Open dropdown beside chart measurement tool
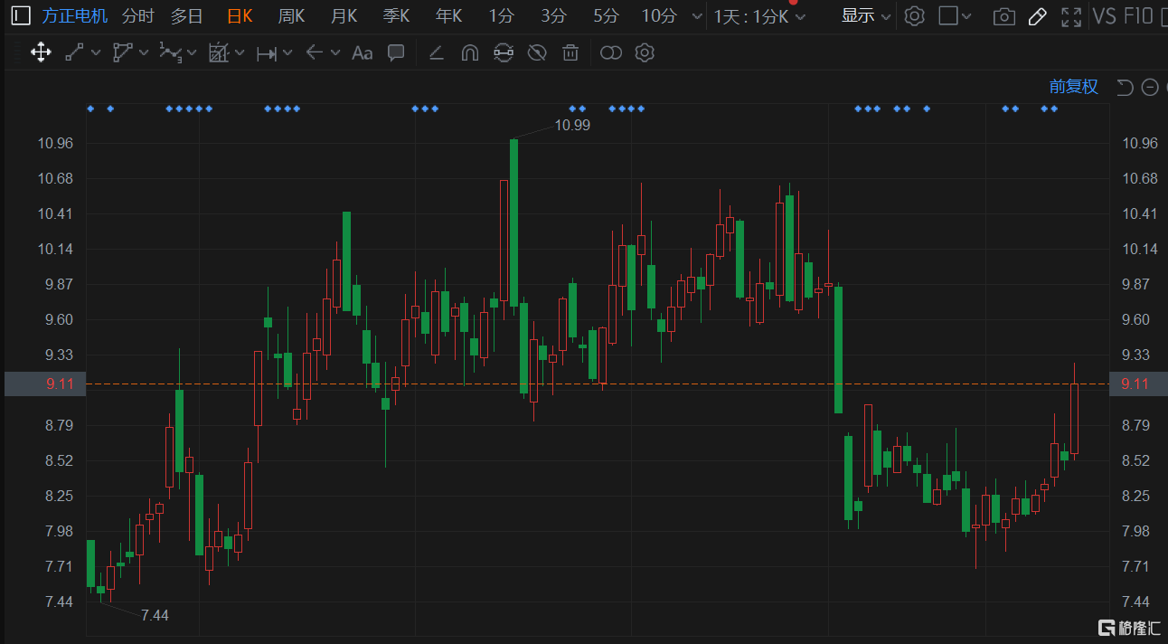Viewport: 1168px width, 644px height. pyautogui.click(x=240, y=52)
